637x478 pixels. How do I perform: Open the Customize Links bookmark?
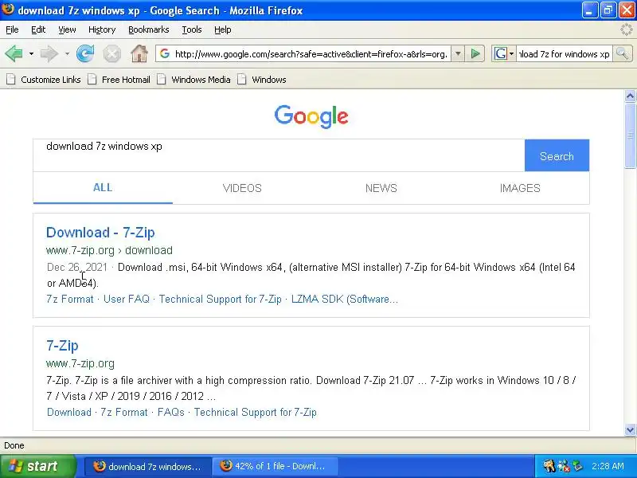(44, 79)
